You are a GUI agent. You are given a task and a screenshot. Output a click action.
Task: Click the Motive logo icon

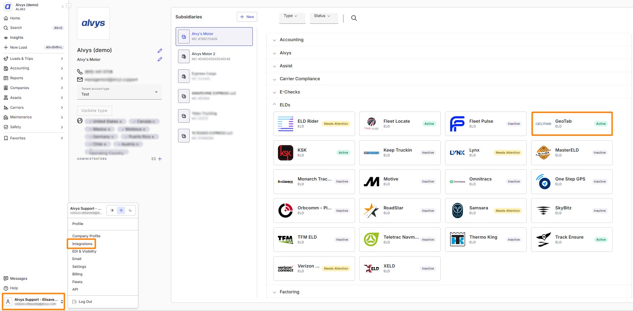pyautogui.click(x=371, y=182)
